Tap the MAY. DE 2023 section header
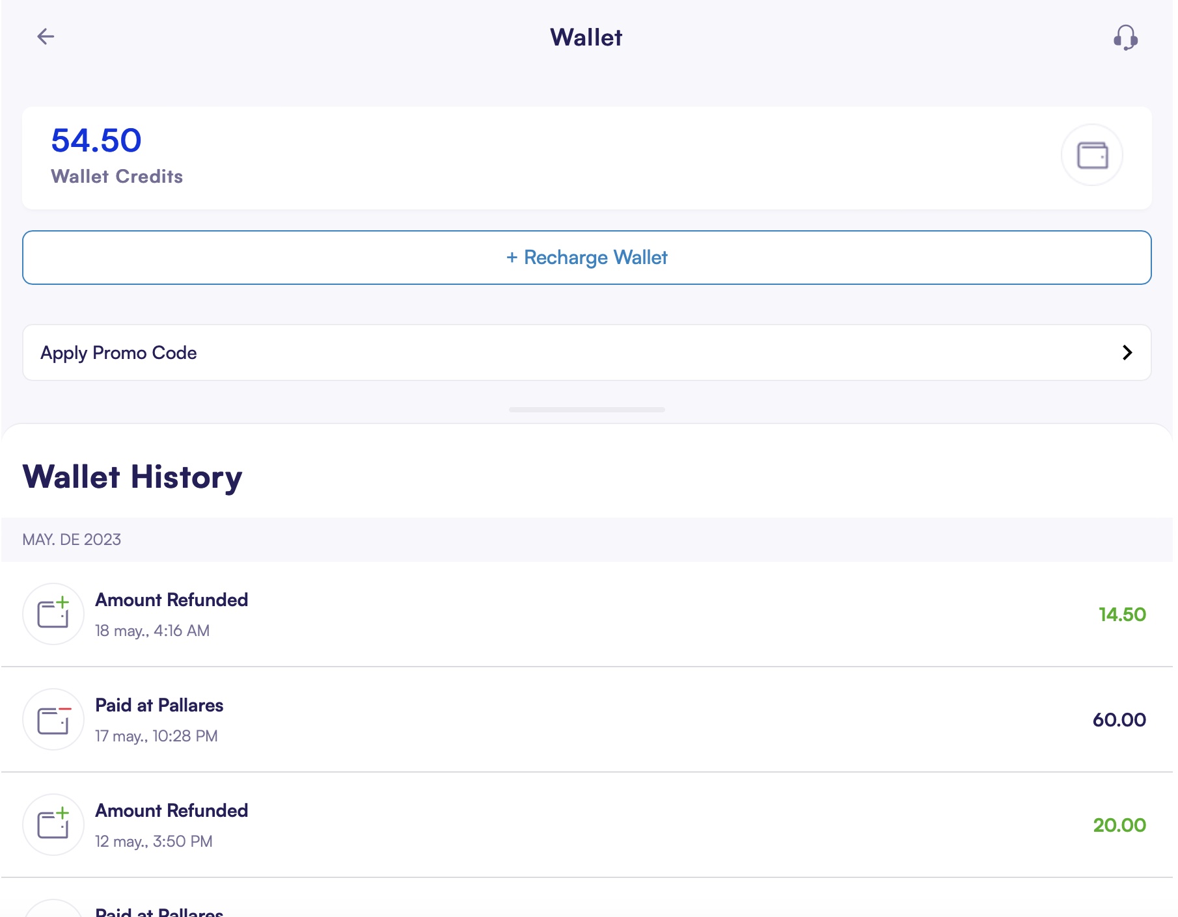 (x=72, y=539)
